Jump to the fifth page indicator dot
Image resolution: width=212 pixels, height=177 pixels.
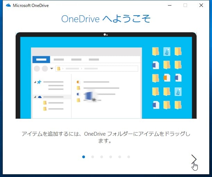tap(120, 157)
